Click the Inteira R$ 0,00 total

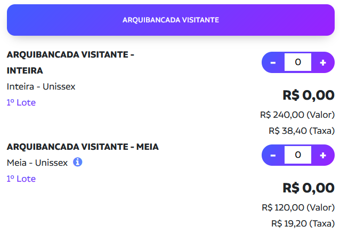pos(308,95)
